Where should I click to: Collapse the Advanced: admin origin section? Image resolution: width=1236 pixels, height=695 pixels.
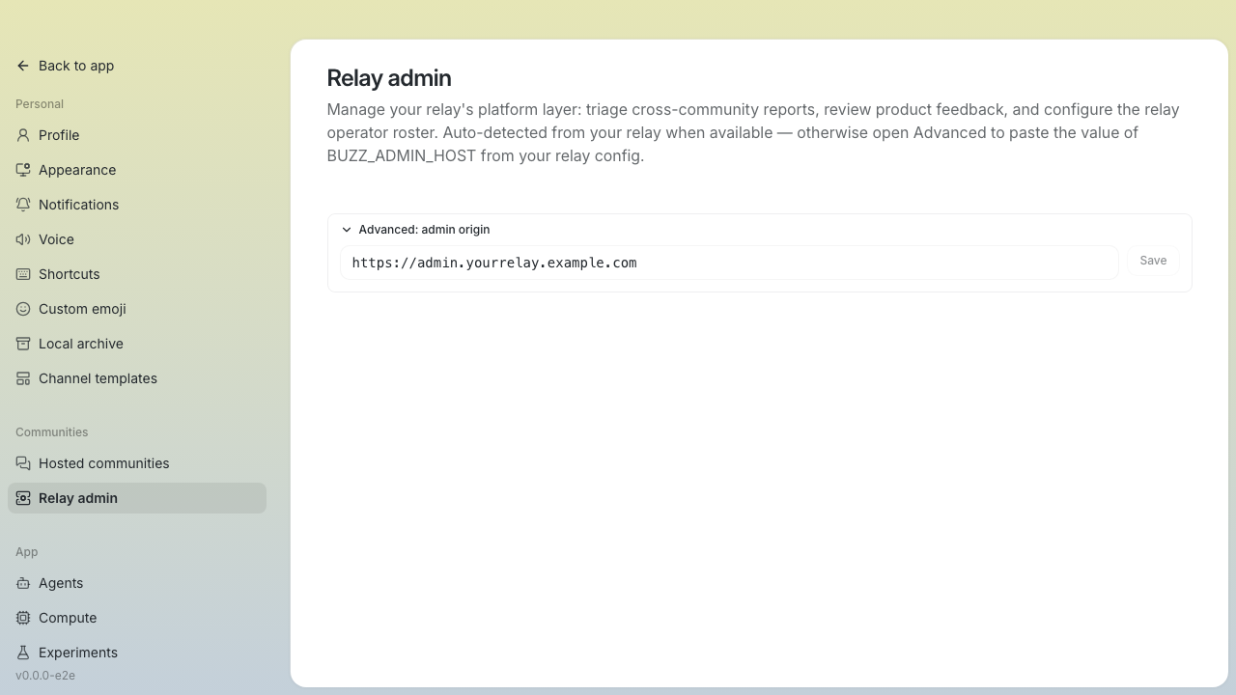(347, 230)
